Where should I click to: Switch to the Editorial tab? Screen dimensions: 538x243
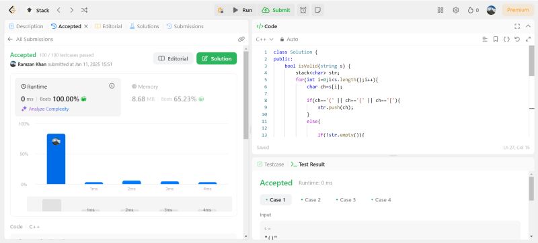[108, 26]
